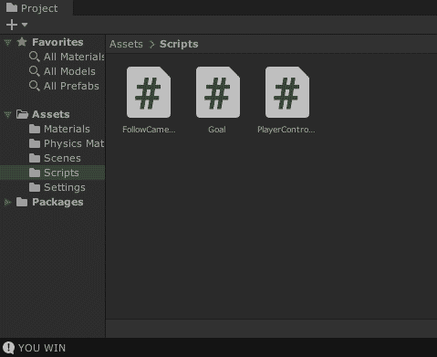Open the Physics Materials folder

[x=67, y=143]
